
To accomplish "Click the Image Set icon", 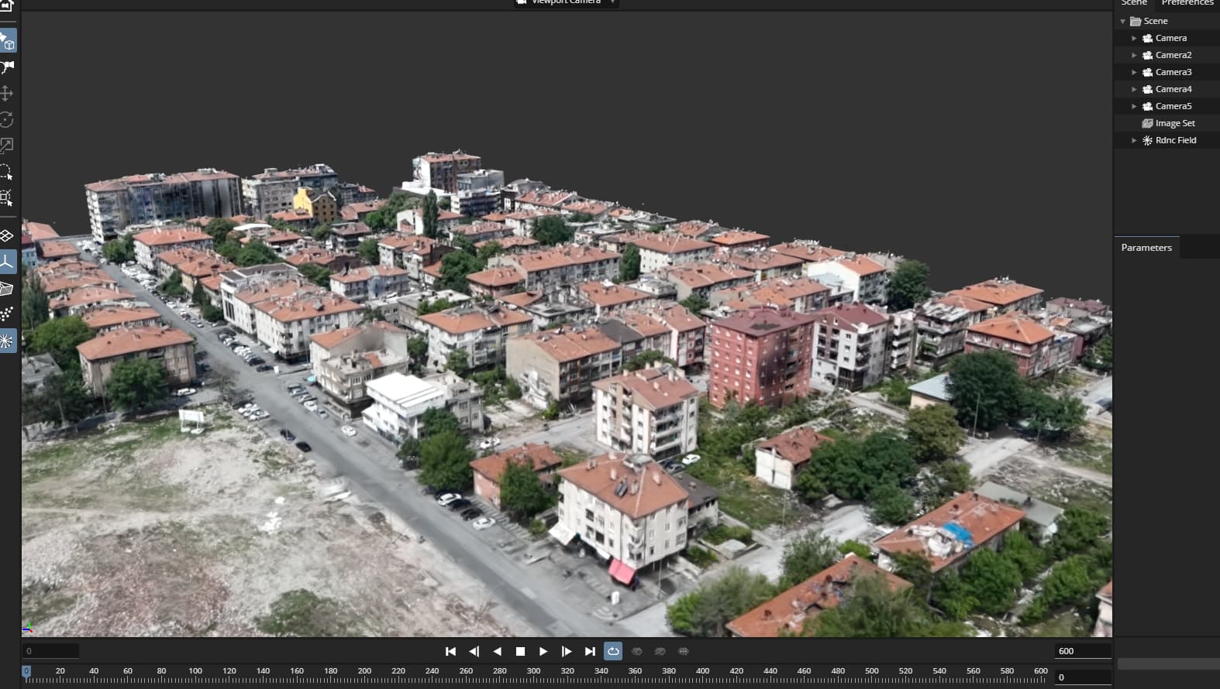I will coord(1147,123).
